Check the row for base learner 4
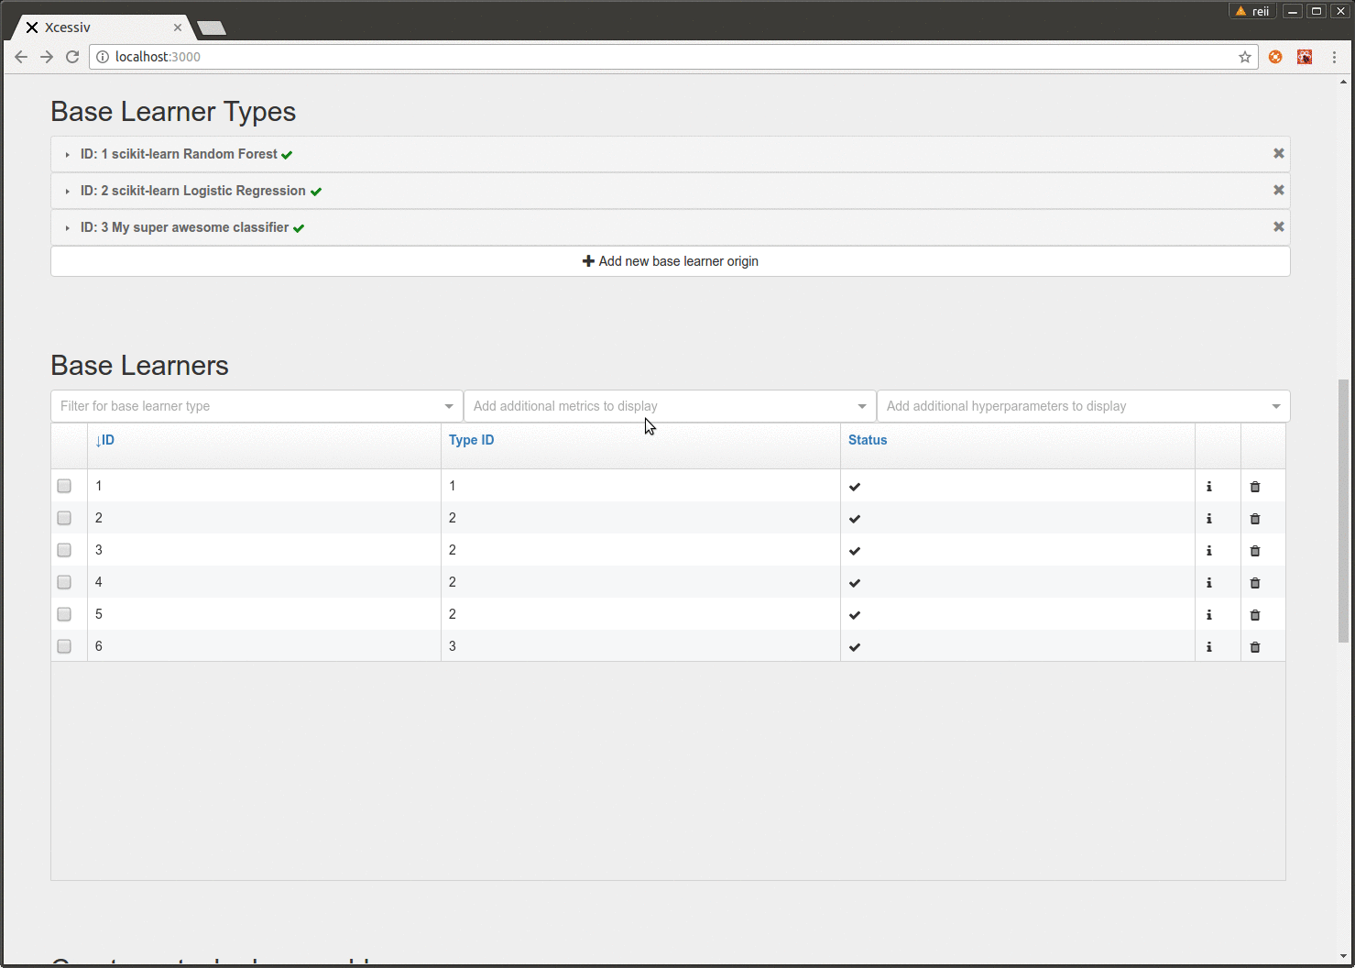1355x968 pixels. pos(63,582)
